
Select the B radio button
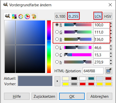[57, 39]
